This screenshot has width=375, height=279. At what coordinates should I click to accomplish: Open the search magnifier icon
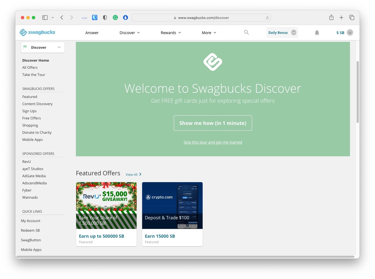(x=246, y=32)
